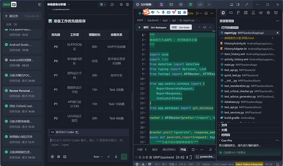Select the 终端 panel tab
Image resolution: width=283 pixels, height=166 pixels.
coord(183,150)
